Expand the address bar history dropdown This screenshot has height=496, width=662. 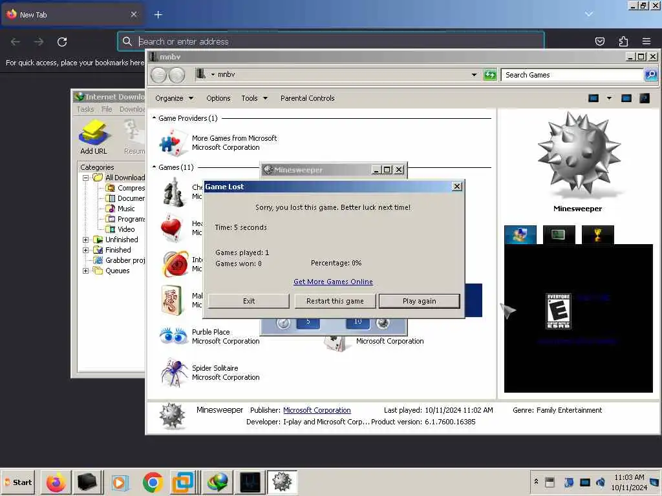474,75
